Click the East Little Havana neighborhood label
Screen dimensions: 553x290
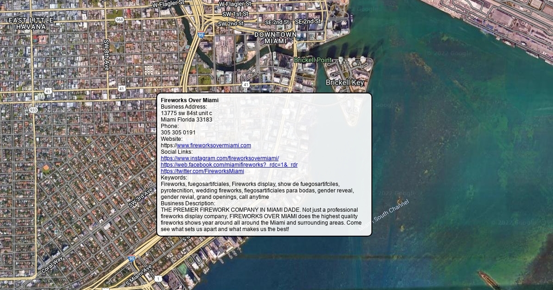pos(31,24)
